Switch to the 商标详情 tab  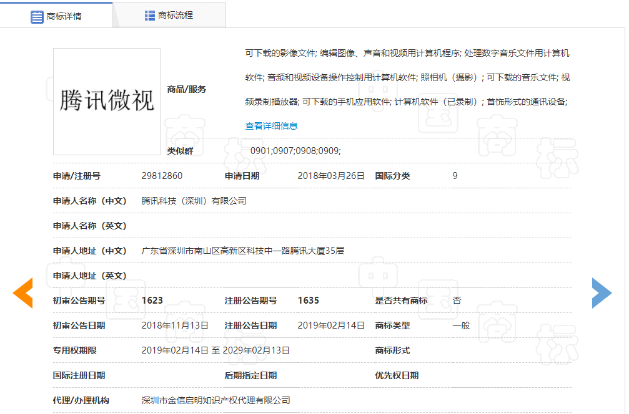click(x=64, y=16)
